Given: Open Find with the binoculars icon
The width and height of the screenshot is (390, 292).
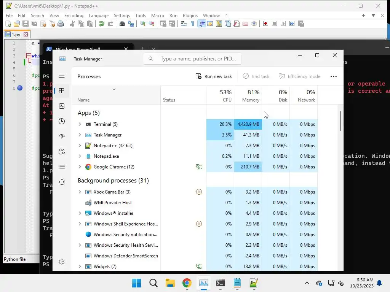Looking at the screenshot, I should click(x=122, y=24).
